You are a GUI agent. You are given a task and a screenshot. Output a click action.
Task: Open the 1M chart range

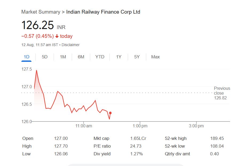[x=63, y=57]
